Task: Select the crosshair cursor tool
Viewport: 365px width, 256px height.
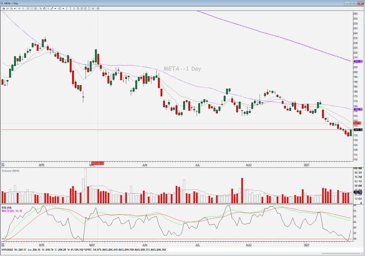Action: [48, 9]
